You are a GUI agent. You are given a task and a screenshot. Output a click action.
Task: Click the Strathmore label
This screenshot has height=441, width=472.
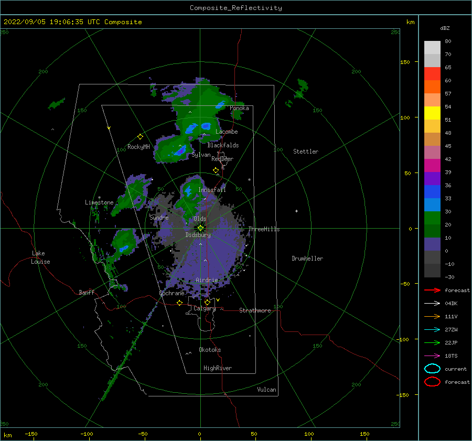tap(255, 310)
